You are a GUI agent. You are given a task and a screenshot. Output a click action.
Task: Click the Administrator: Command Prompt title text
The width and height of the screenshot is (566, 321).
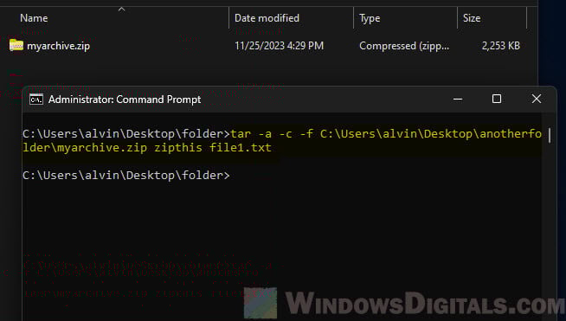pos(125,100)
